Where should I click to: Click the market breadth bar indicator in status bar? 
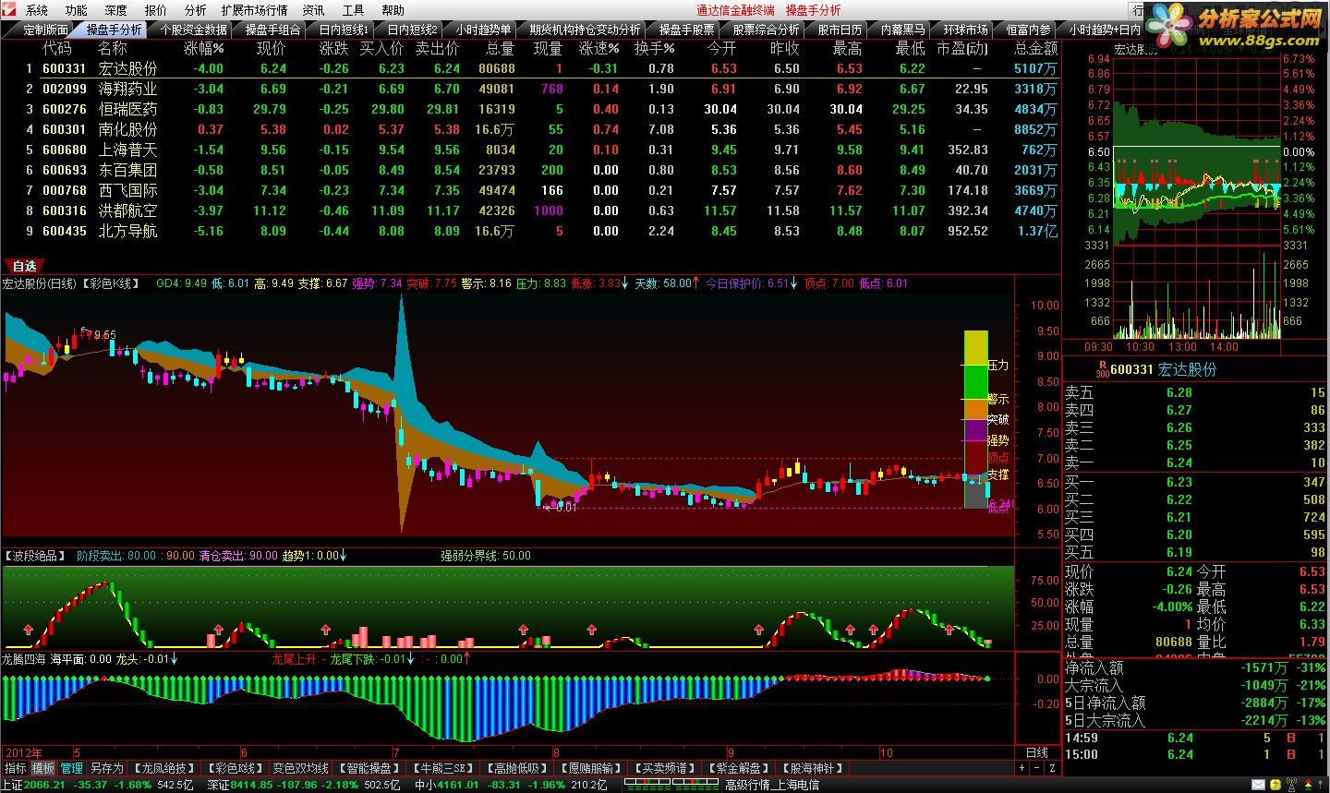(671, 785)
